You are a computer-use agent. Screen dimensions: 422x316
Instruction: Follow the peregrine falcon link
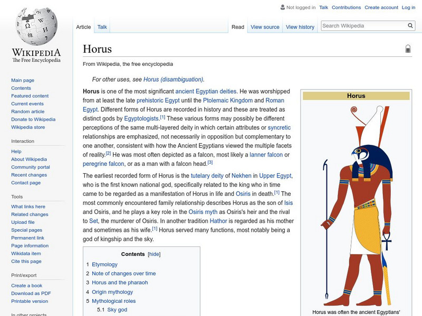click(x=103, y=164)
